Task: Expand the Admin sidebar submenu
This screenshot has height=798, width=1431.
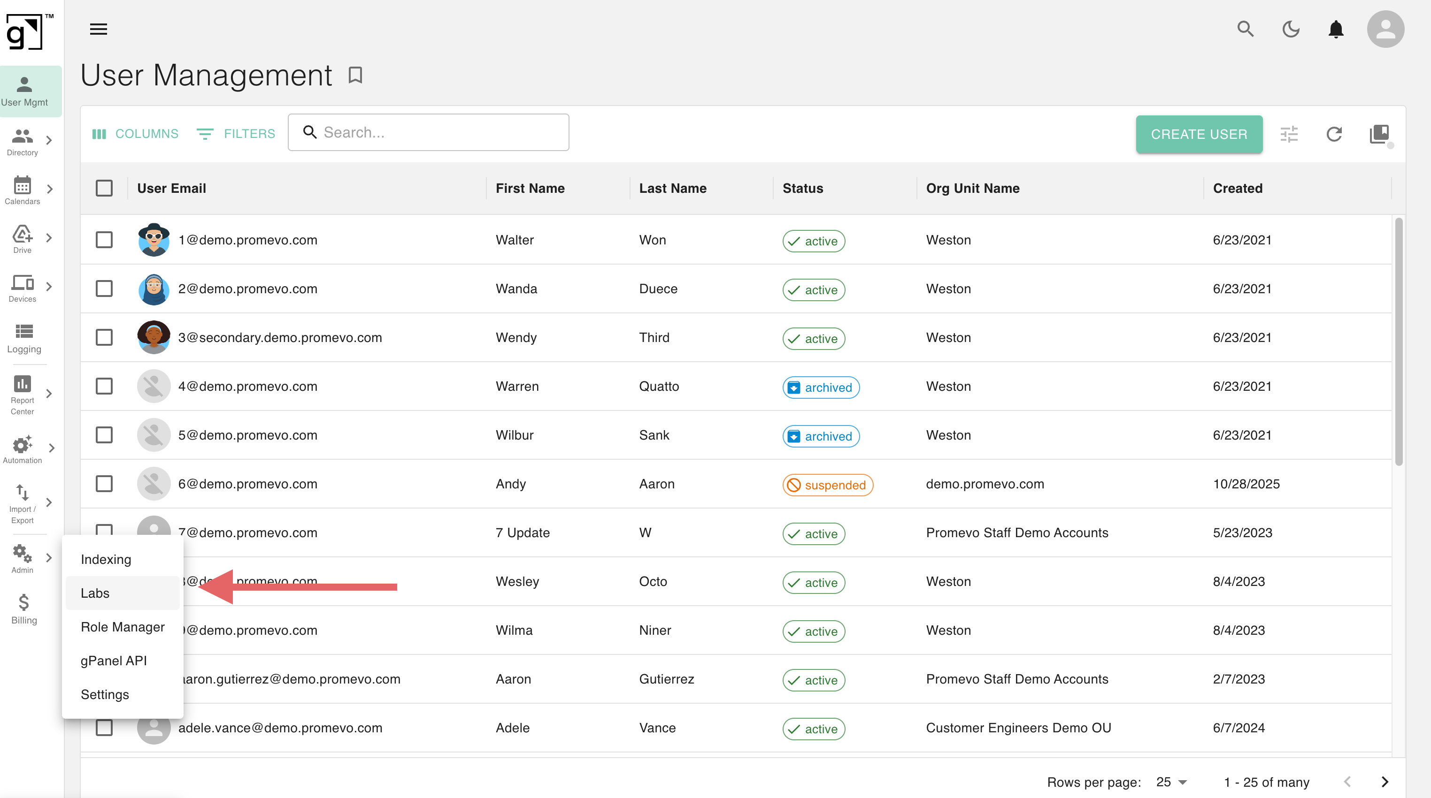Action: pyautogui.click(x=50, y=557)
